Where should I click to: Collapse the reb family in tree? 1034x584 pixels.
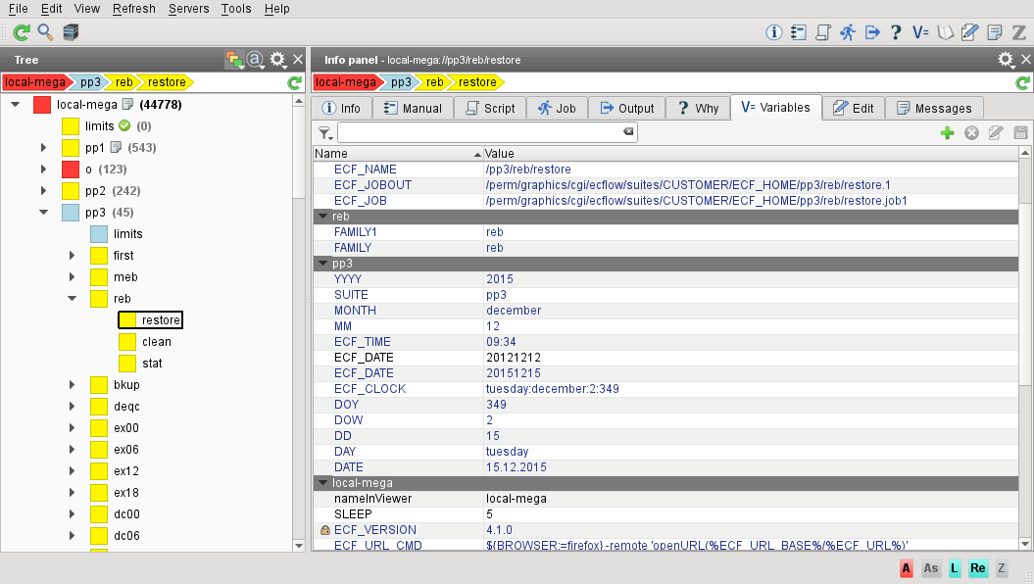click(x=73, y=299)
